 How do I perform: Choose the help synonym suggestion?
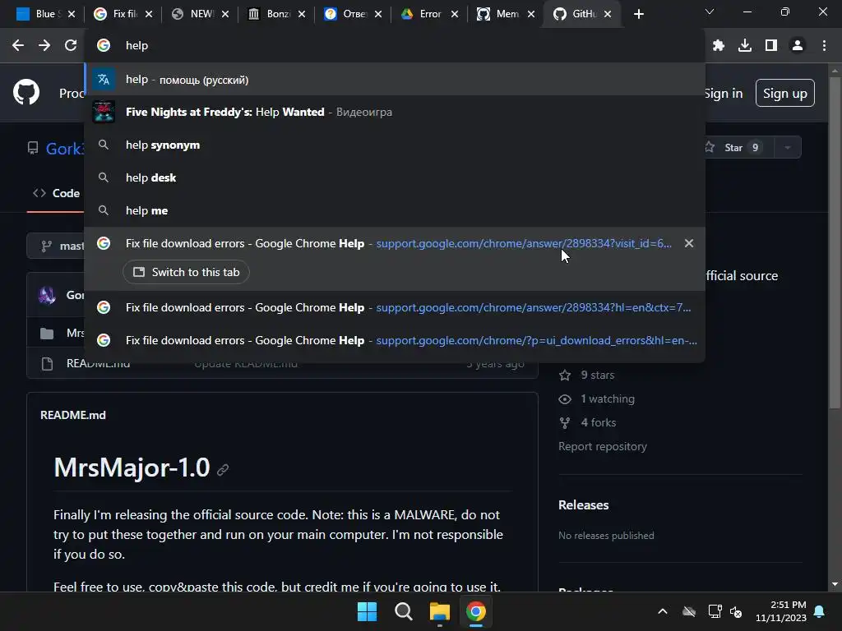[x=395, y=145]
